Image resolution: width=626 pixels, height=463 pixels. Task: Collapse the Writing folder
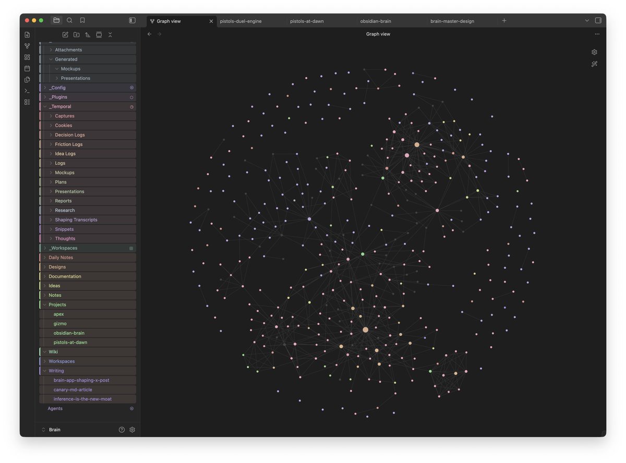coord(88,371)
